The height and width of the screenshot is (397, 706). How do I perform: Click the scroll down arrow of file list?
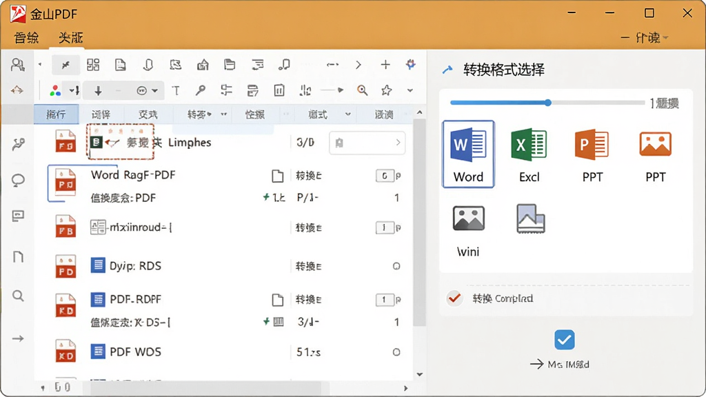point(420,374)
